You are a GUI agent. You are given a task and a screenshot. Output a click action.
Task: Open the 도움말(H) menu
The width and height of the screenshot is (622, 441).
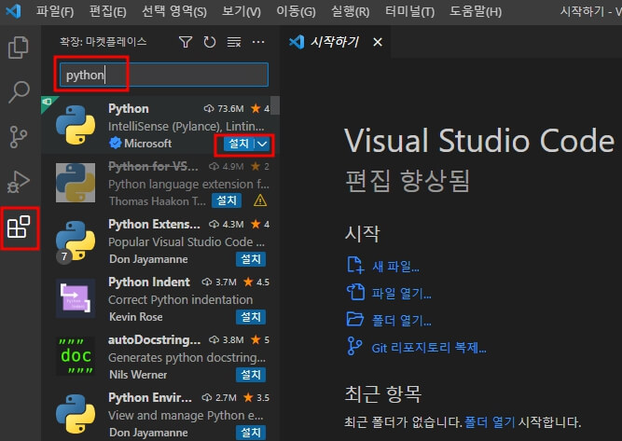coord(476,11)
